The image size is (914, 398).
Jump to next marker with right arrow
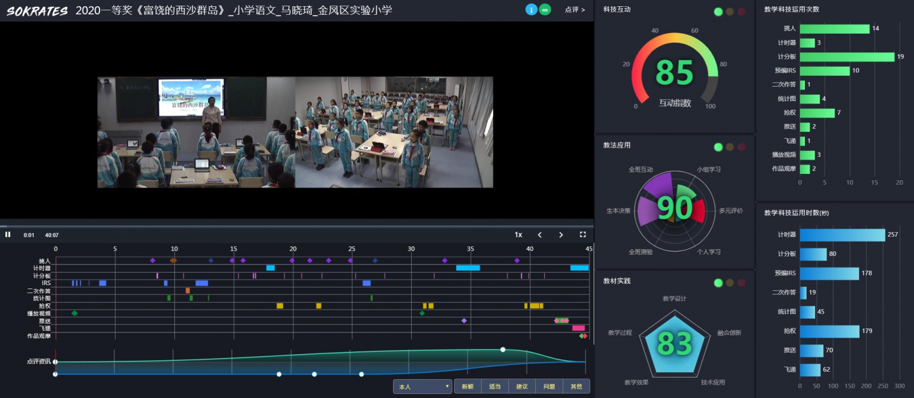tap(561, 234)
